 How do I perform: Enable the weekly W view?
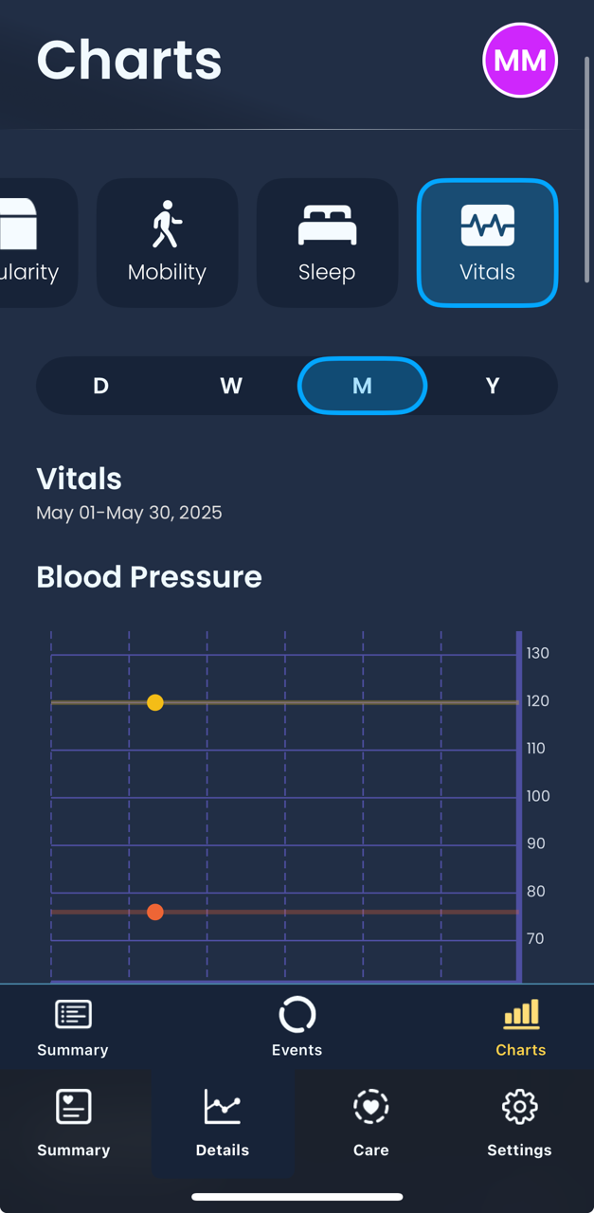click(x=231, y=386)
